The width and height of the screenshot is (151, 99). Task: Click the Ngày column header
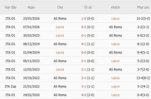point(31,7)
